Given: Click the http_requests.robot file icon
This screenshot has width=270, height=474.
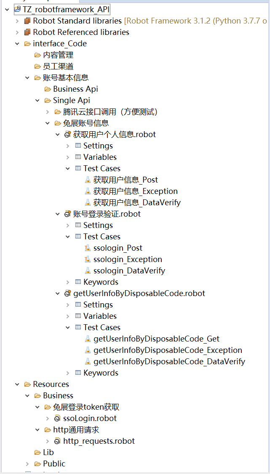Looking at the screenshot, I should coord(58,441).
